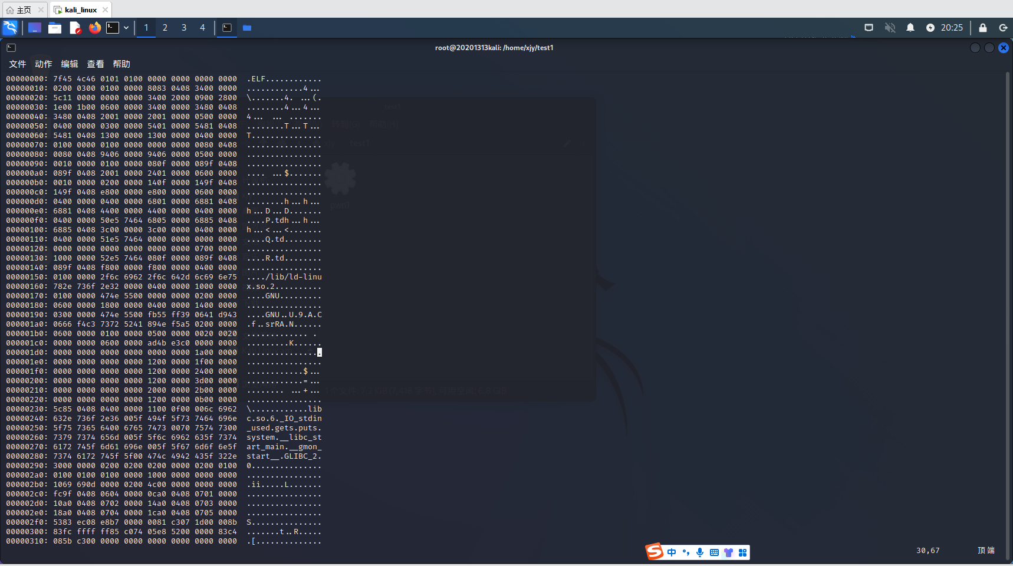1013x566 pixels.
Task: Open the 文件 menu
Action: pos(18,64)
